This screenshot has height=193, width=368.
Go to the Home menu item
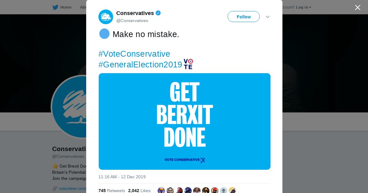(x=66, y=7)
